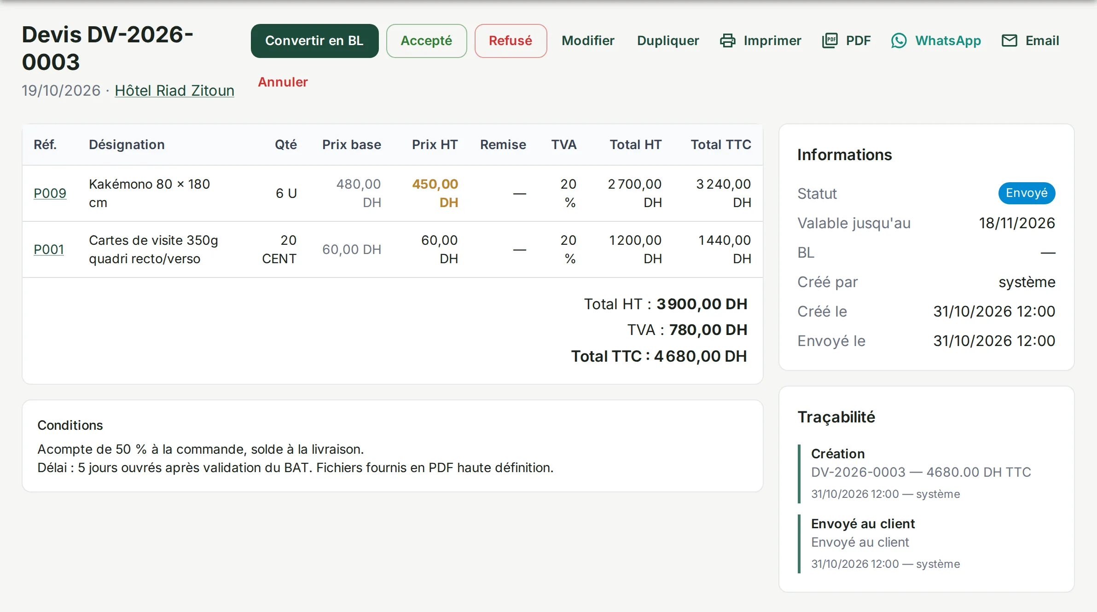This screenshot has height=612, width=1097.
Task: Click the Devis DV-2026-0003 title
Action: coord(107,48)
